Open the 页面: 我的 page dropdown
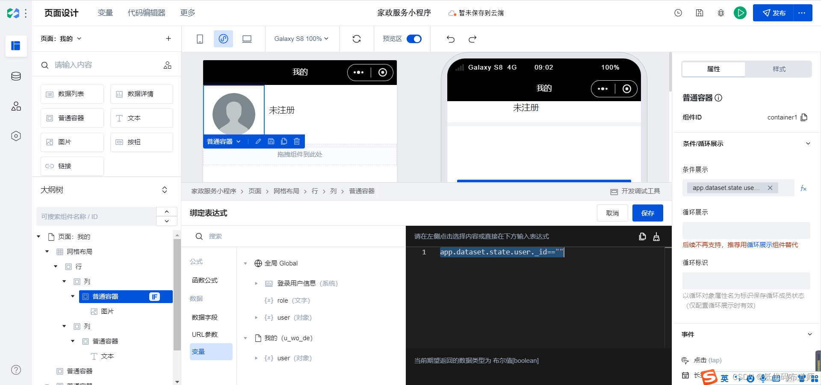This screenshot has height=385, width=821. coord(61,38)
